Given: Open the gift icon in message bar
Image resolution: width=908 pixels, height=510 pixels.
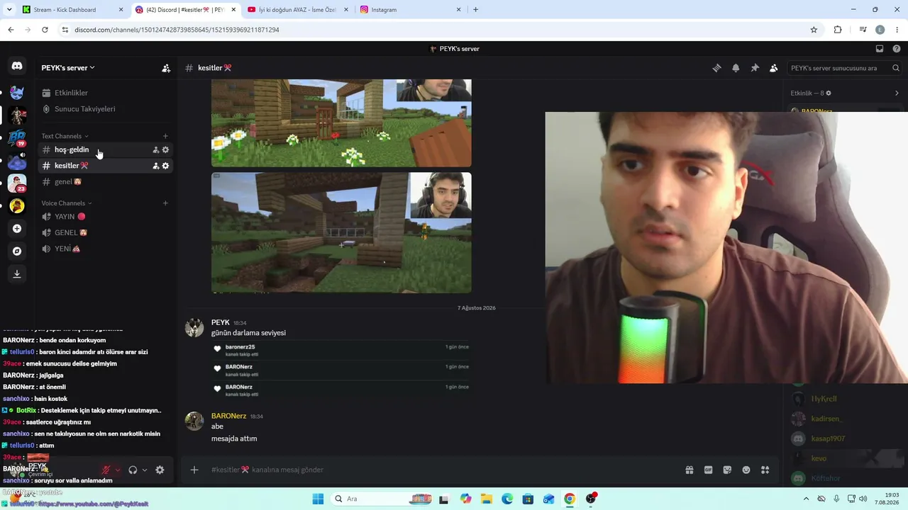Looking at the screenshot, I should (689, 470).
